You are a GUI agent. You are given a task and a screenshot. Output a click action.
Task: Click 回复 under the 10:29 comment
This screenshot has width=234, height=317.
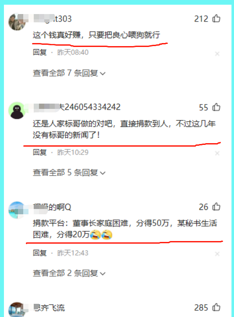[x=40, y=152]
